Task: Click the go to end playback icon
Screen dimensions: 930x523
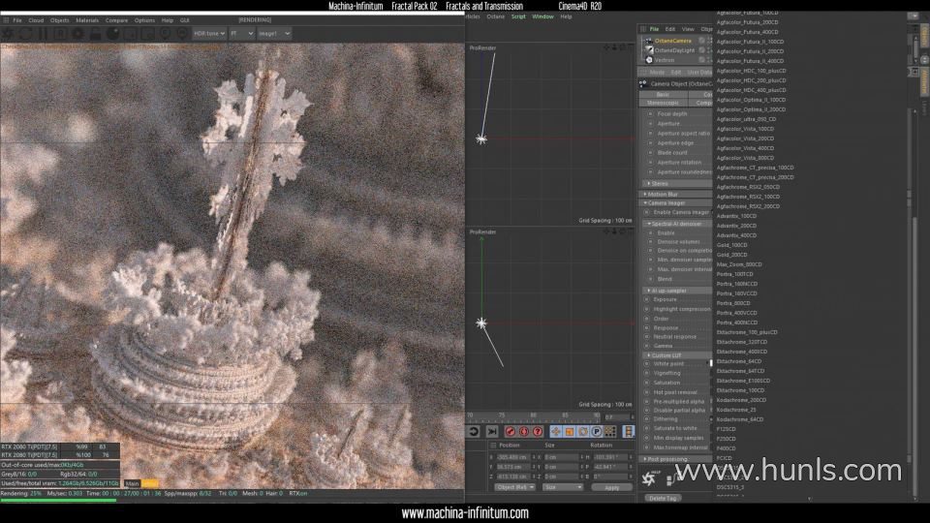Action: 492,431
